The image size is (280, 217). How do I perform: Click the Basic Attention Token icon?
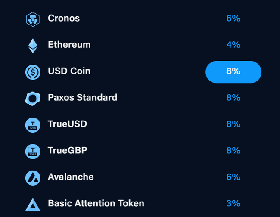coord(33,204)
